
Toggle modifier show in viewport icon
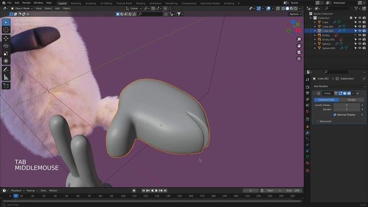coord(345,93)
